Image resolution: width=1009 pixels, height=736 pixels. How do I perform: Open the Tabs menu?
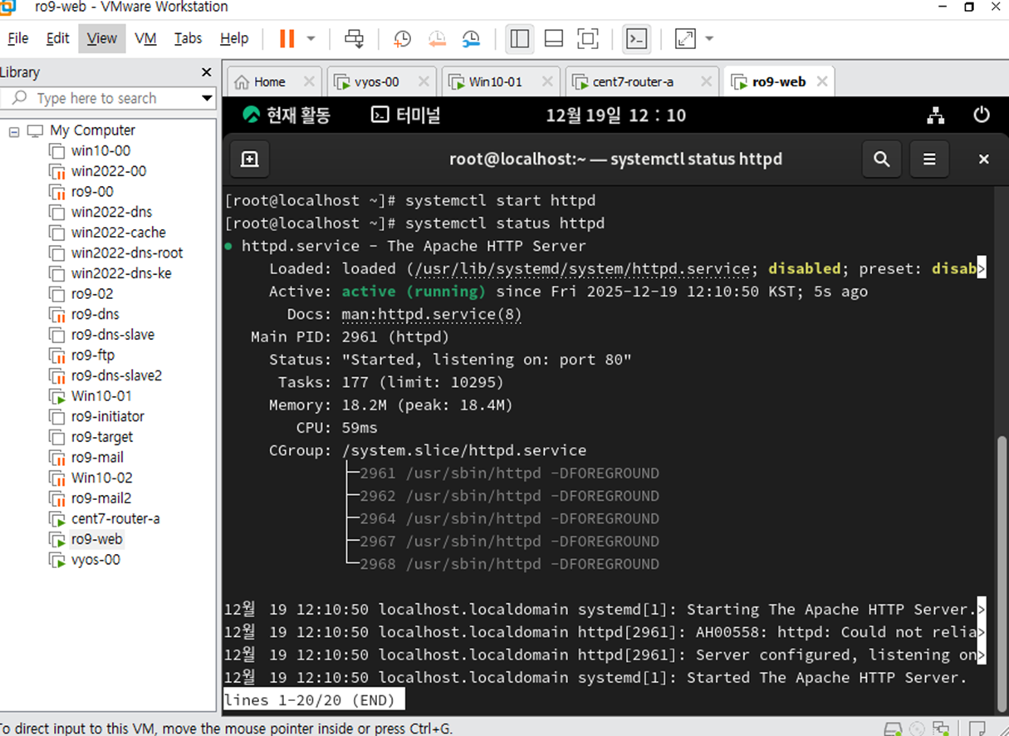[188, 38]
